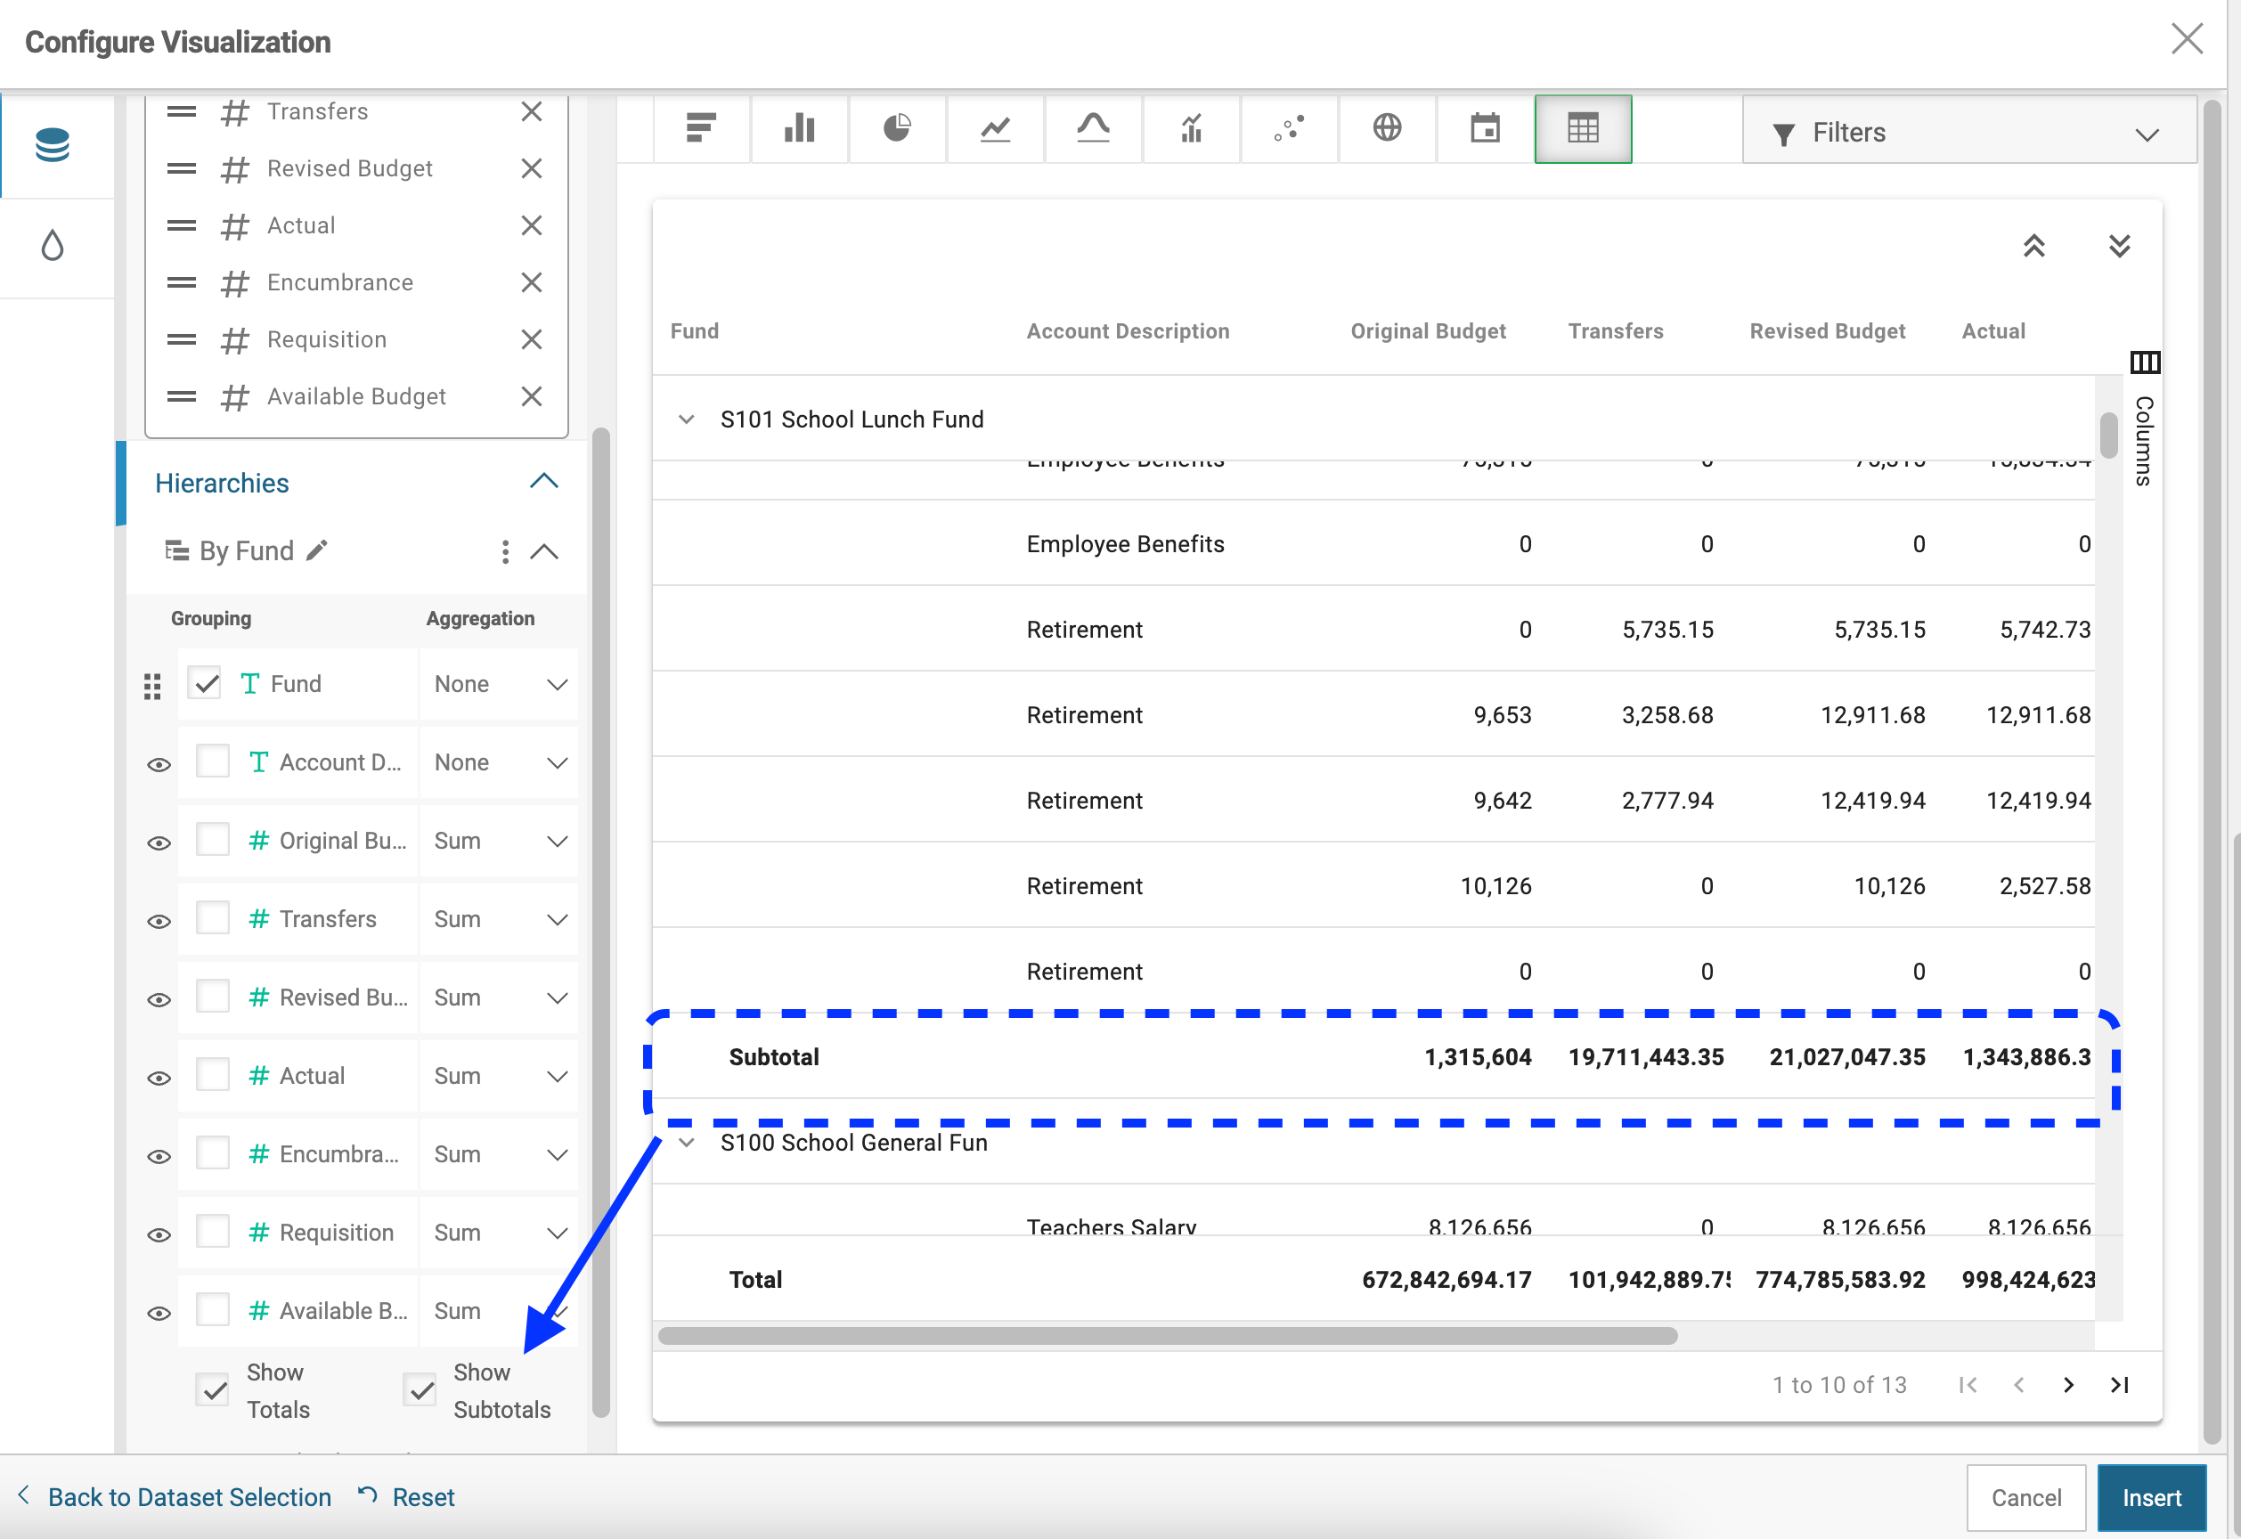The width and height of the screenshot is (2241, 1539).
Task: Expand the Filters panel
Action: click(1969, 132)
